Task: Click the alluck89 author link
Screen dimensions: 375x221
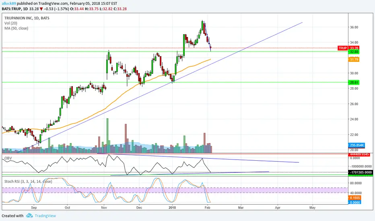Action: pos(9,3)
